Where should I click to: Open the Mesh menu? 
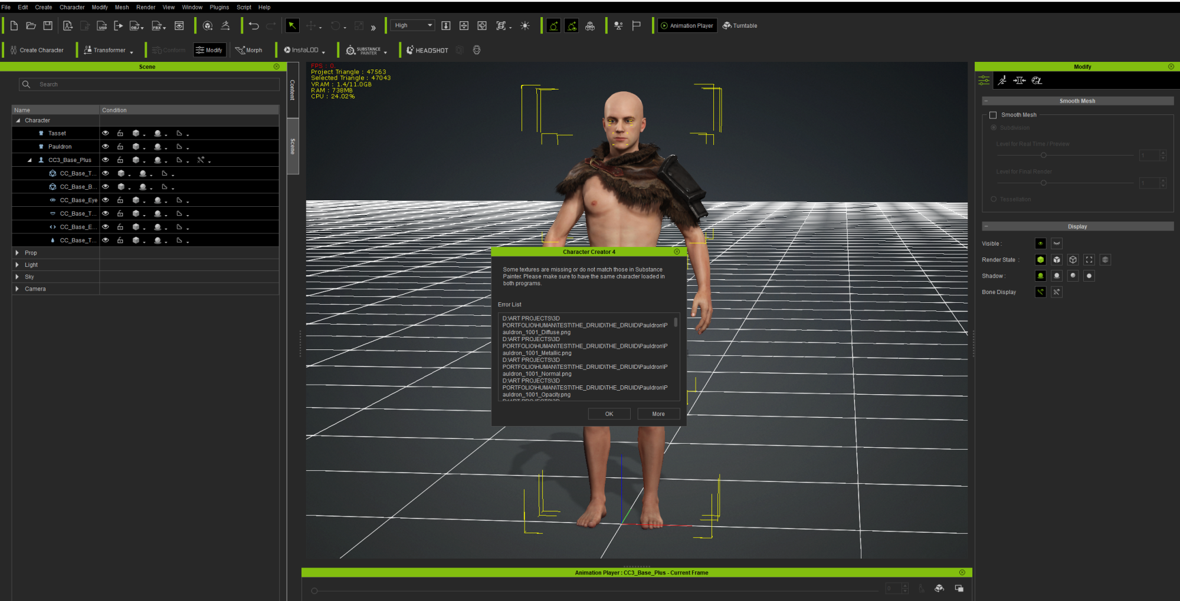click(122, 7)
